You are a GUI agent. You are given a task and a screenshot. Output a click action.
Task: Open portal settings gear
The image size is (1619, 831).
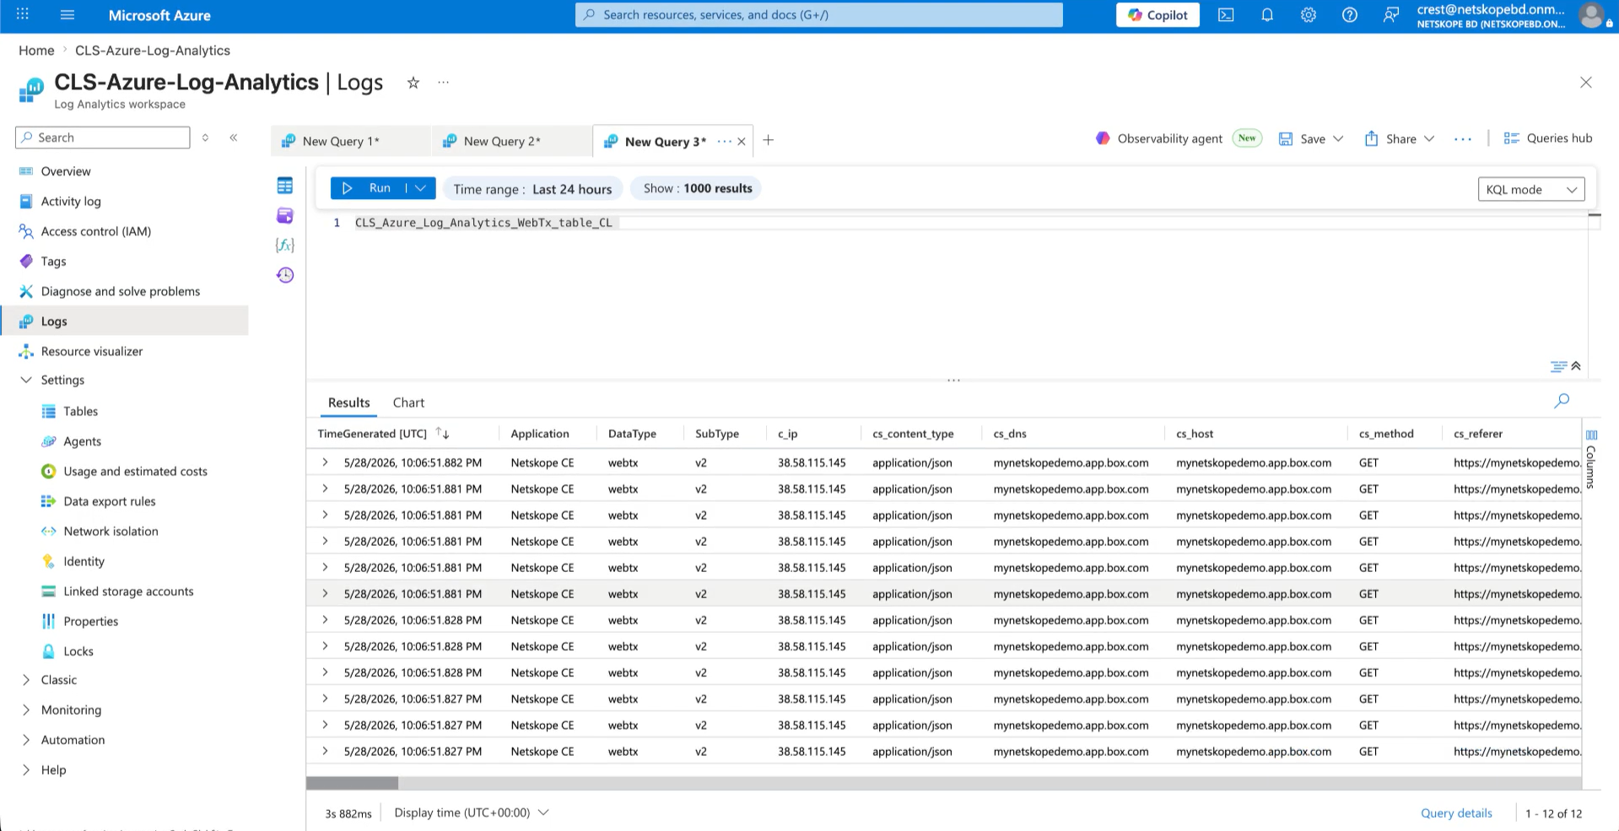click(x=1309, y=15)
